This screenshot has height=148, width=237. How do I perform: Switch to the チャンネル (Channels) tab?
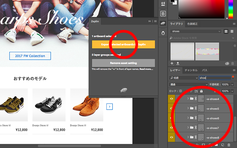coord(191,70)
